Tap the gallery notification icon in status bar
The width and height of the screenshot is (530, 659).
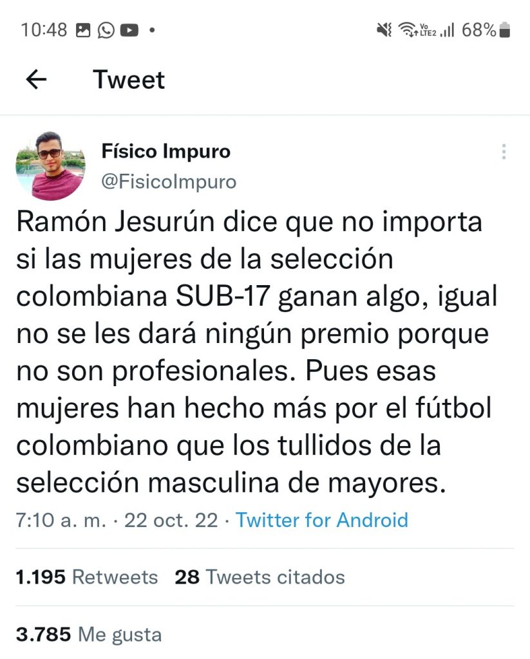tap(83, 30)
